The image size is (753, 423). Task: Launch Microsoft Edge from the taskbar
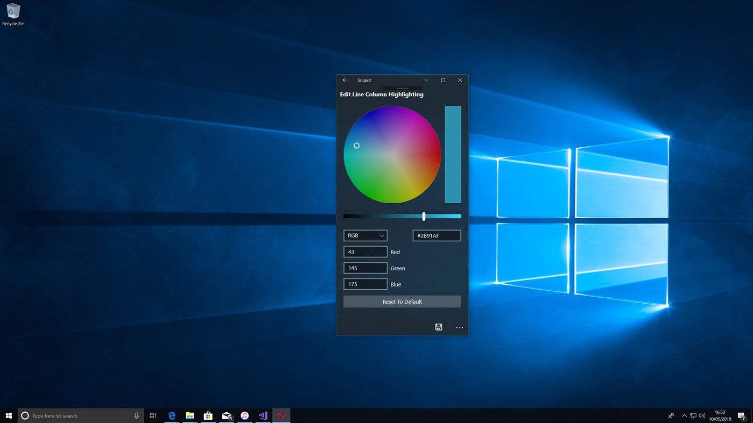click(x=172, y=415)
